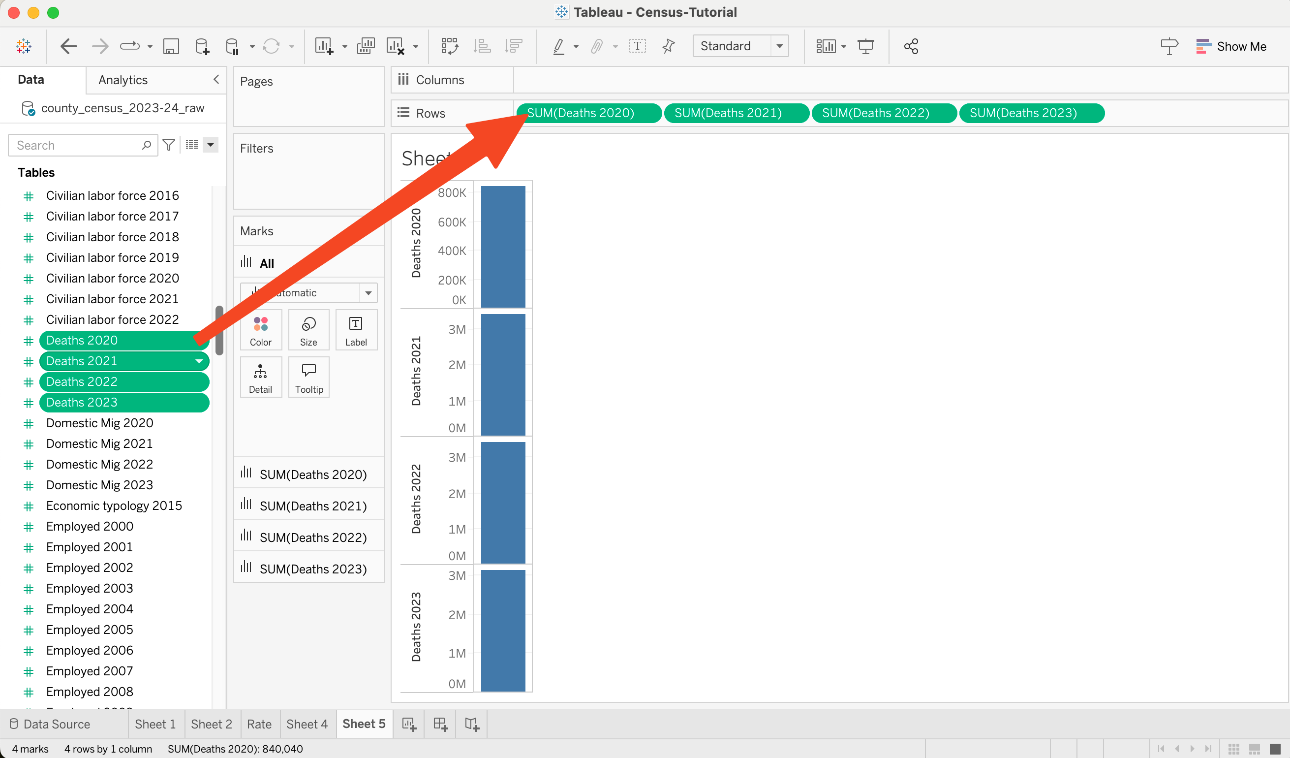Click the Group Members paperclip icon
Screen dimensions: 1290x758
point(597,46)
